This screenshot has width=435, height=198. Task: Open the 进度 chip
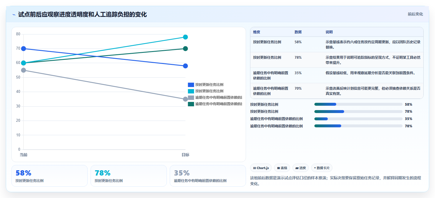coord(301,168)
